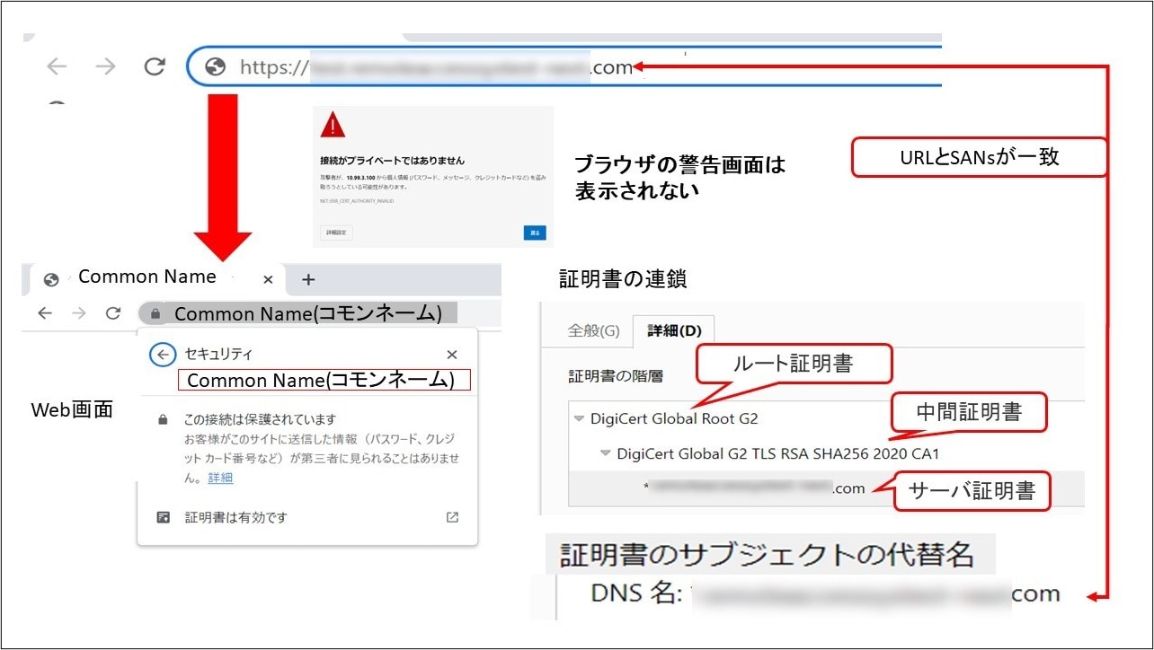Click the reload button beside the https URL bar

click(x=155, y=66)
